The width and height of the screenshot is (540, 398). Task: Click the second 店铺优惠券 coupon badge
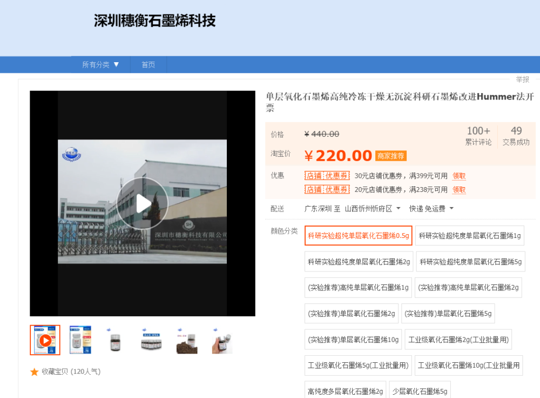click(327, 190)
